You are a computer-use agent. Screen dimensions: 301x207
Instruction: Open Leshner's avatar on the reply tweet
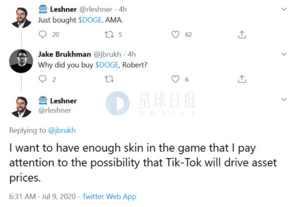[21, 105]
